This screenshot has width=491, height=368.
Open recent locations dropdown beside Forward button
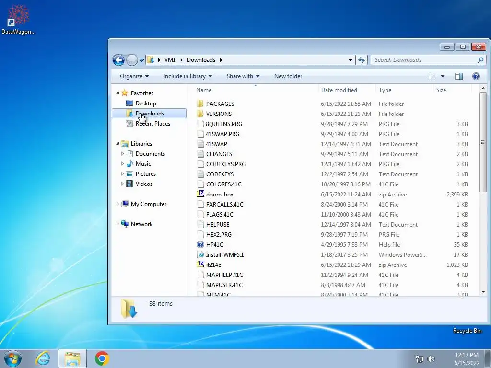141,60
